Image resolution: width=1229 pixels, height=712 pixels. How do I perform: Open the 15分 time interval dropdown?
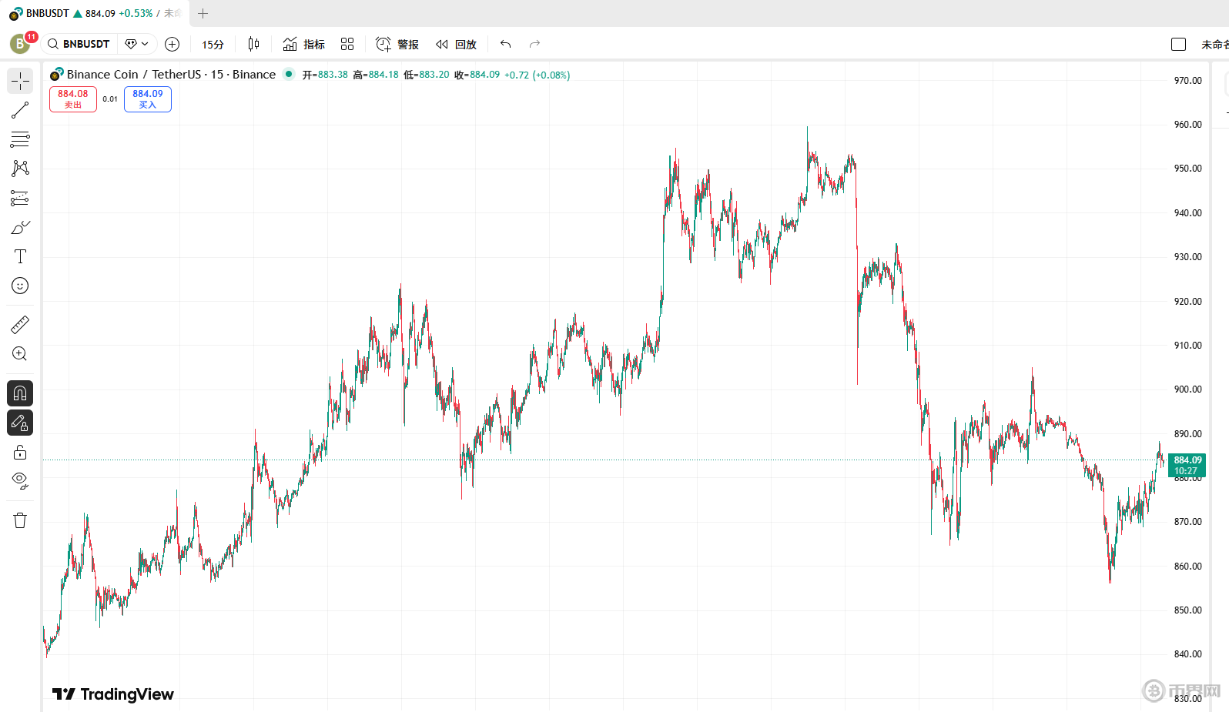(x=213, y=45)
